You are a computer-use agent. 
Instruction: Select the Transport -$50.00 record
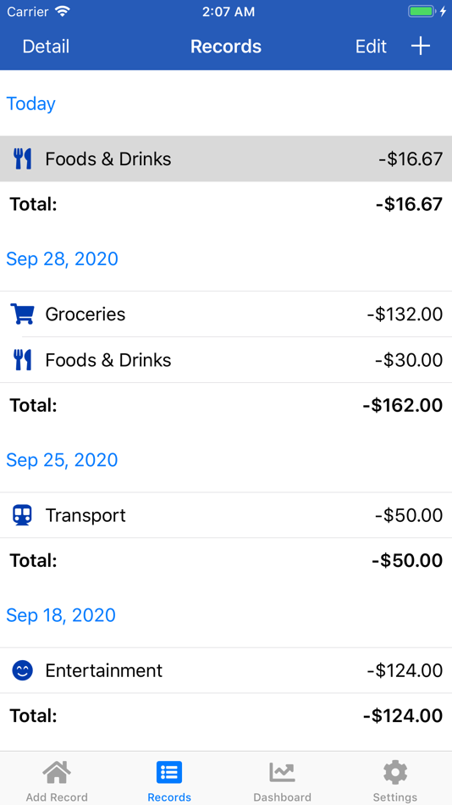pyautogui.click(x=226, y=515)
